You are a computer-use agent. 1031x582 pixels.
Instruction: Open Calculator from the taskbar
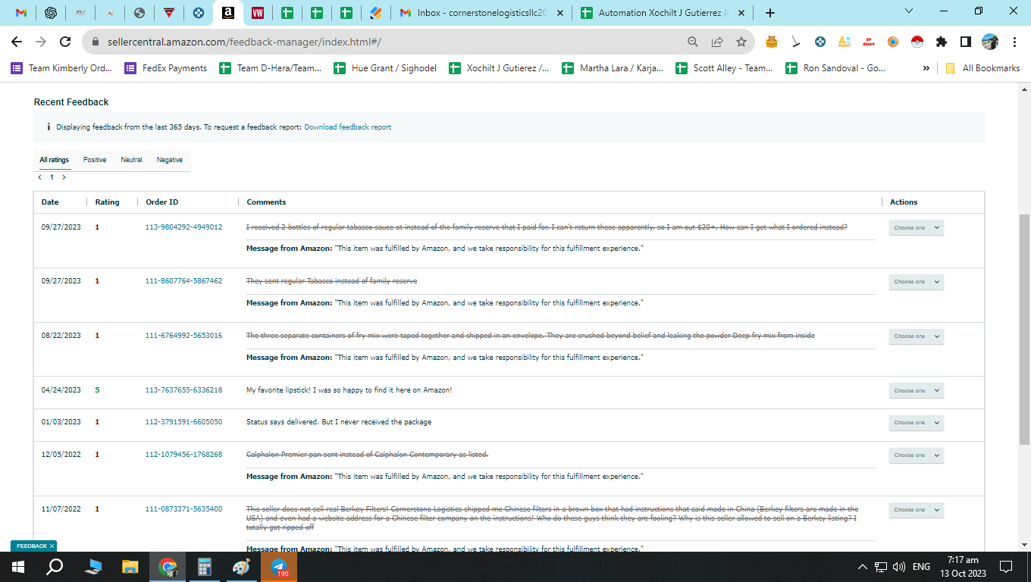point(204,566)
